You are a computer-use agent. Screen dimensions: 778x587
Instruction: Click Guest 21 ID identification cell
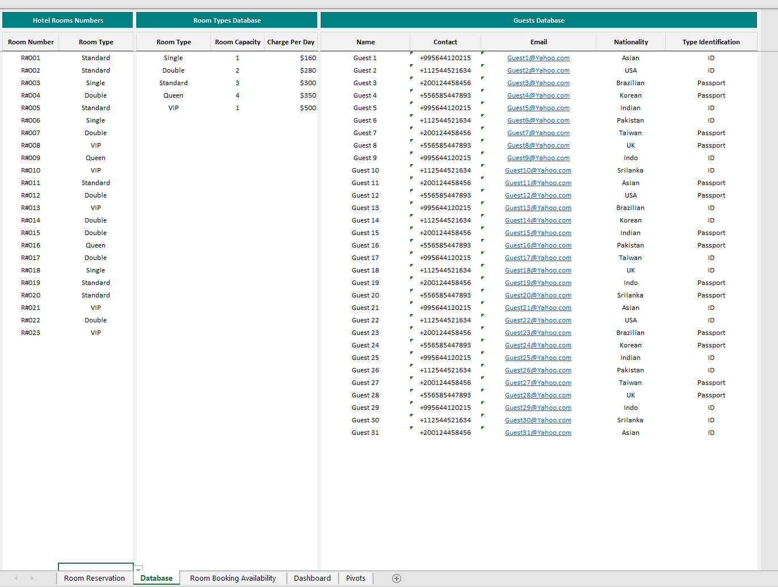point(711,308)
